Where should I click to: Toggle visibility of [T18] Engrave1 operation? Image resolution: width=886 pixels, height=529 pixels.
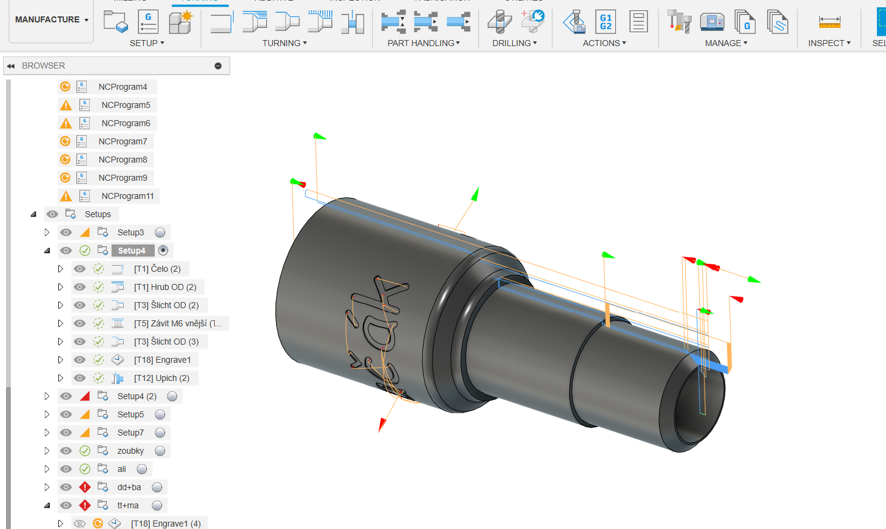pos(79,360)
